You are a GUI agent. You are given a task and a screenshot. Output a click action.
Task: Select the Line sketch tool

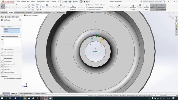[29, 5]
